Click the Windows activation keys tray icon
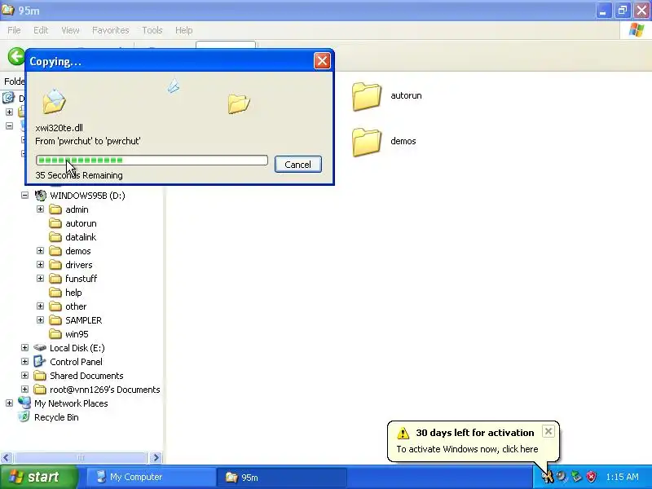This screenshot has width=652, height=489. tap(548, 477)
